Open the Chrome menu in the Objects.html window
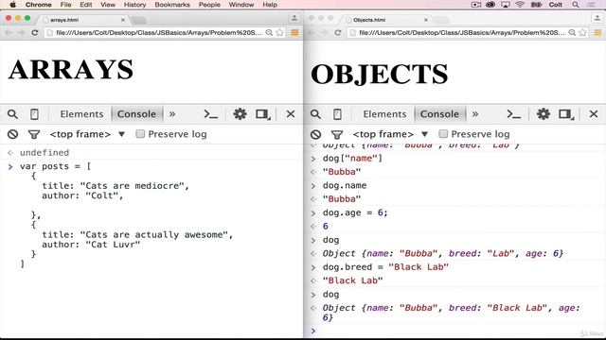This screenshot has width=606, height=340. (x=597, y=33)
